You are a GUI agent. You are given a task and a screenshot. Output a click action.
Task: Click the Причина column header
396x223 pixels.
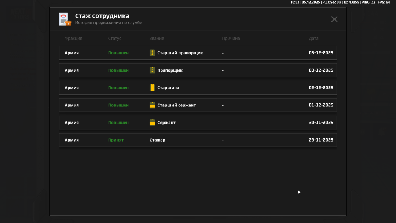pyautogui.click(x=231, y=39)
